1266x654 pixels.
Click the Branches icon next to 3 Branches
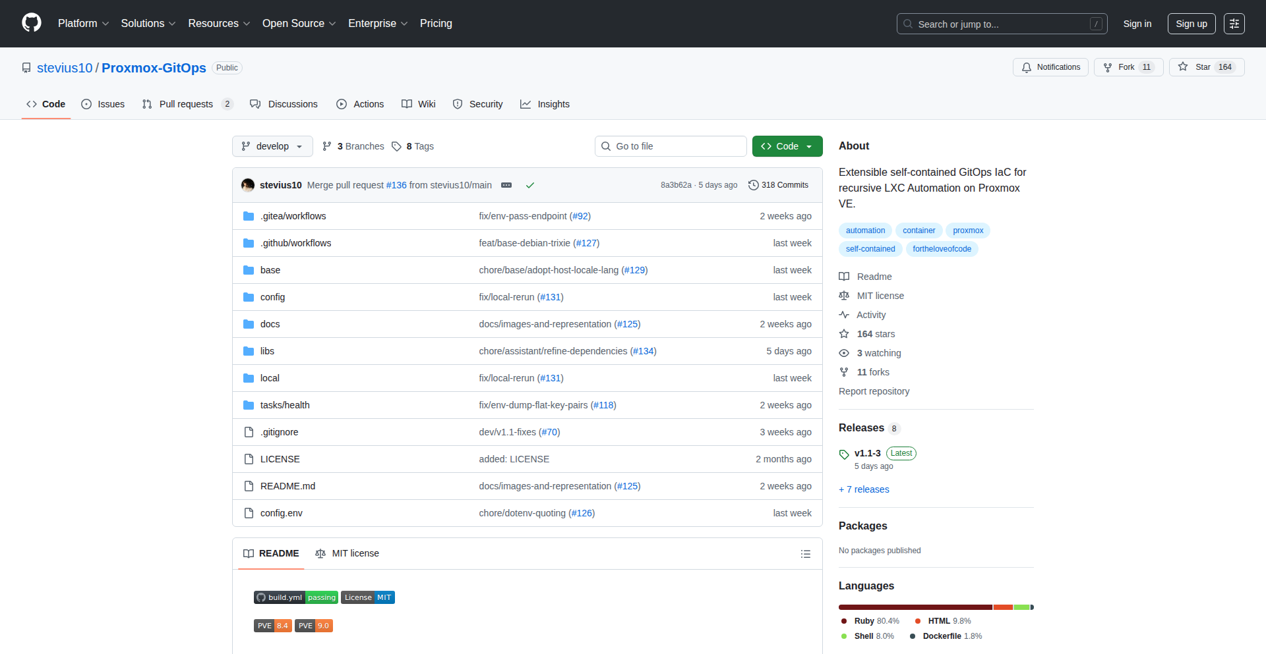pyautogui.click(x=327, y=146)
